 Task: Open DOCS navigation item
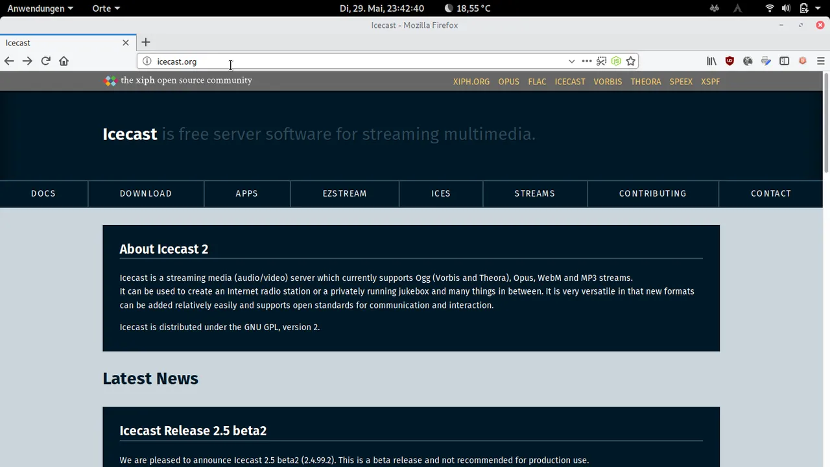pyautogui.click(x=43, y=193)
